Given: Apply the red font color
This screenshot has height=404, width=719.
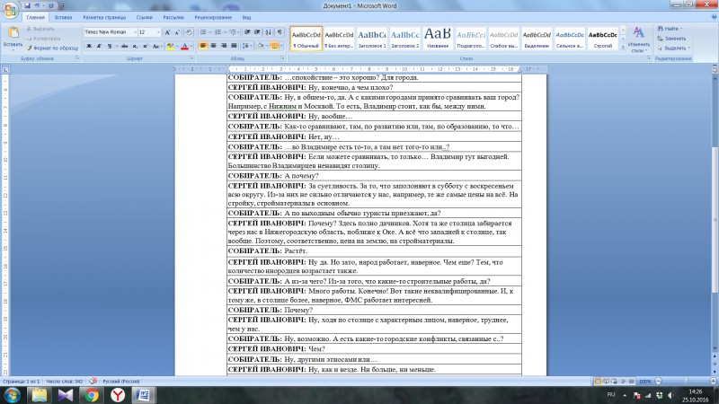Looking at the screenshot, I should 184,46.
